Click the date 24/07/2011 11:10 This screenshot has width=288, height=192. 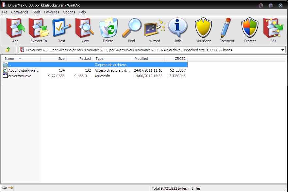click(148, 70)
